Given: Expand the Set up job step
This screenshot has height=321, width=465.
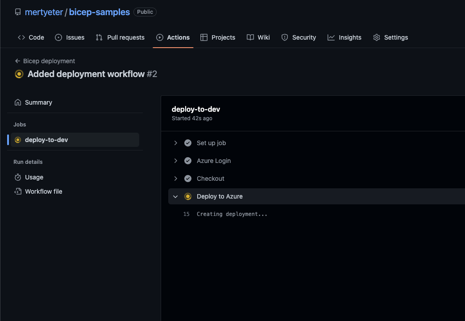Looking at the screenshot, I should (175, 143).
